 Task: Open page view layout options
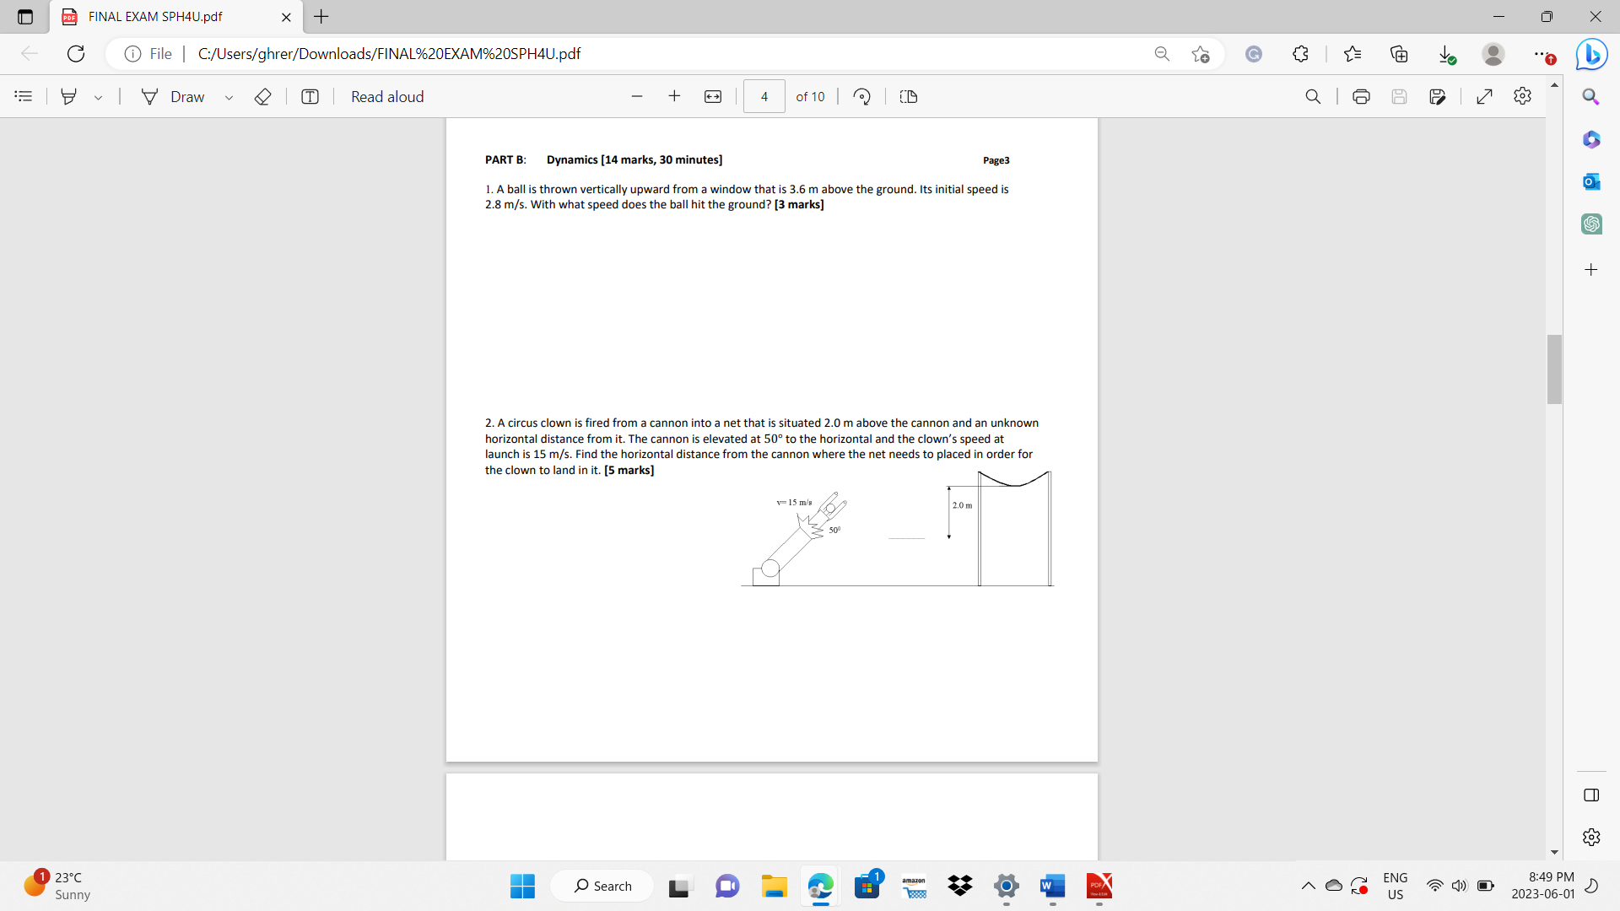click(908, 96)
